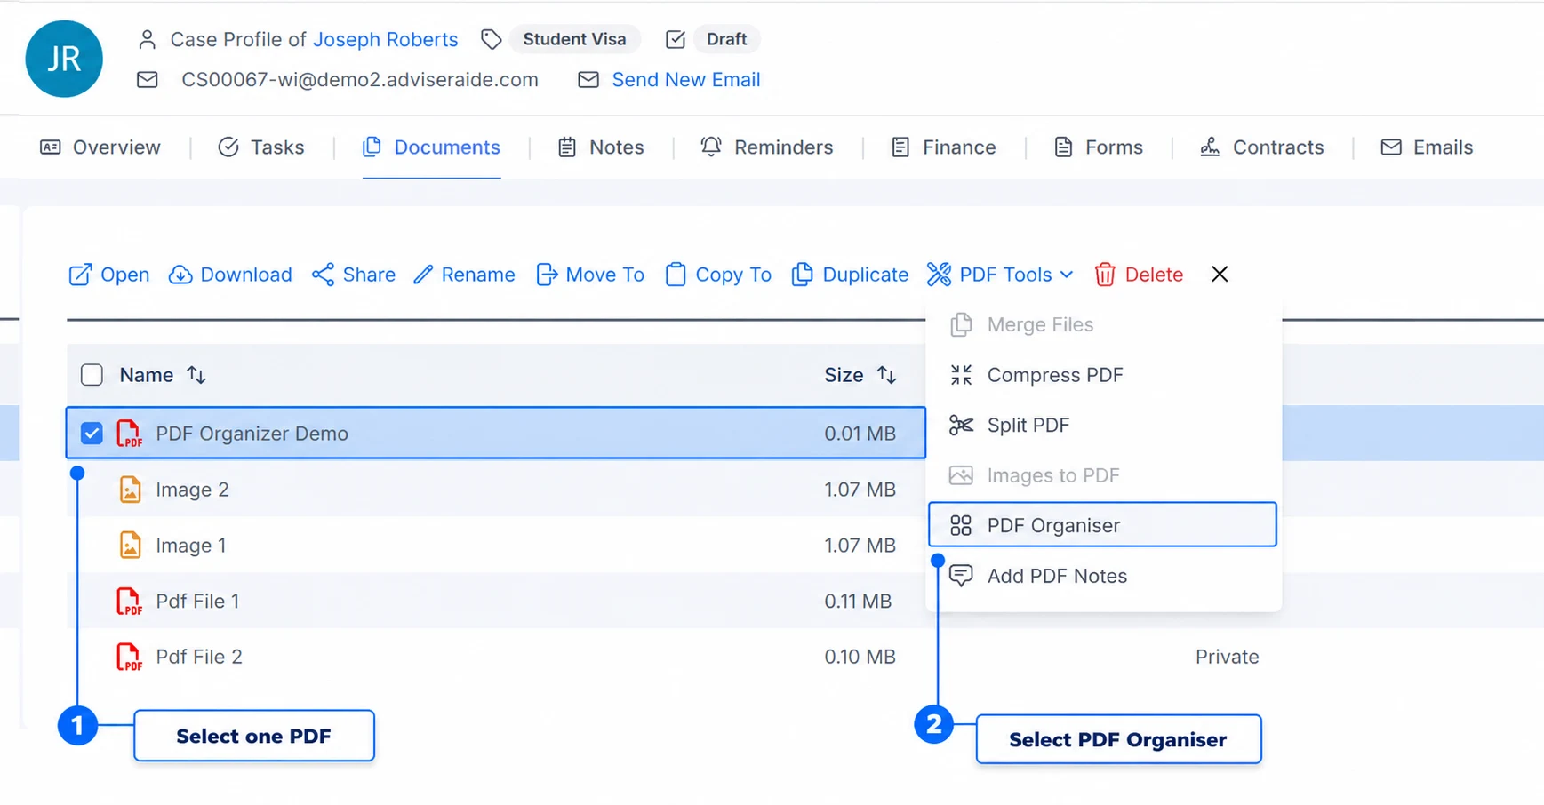Screen dimensions: 1544x805
Task: Click the Private label for Pdf File 2
Action: (x=1227, y=658)
